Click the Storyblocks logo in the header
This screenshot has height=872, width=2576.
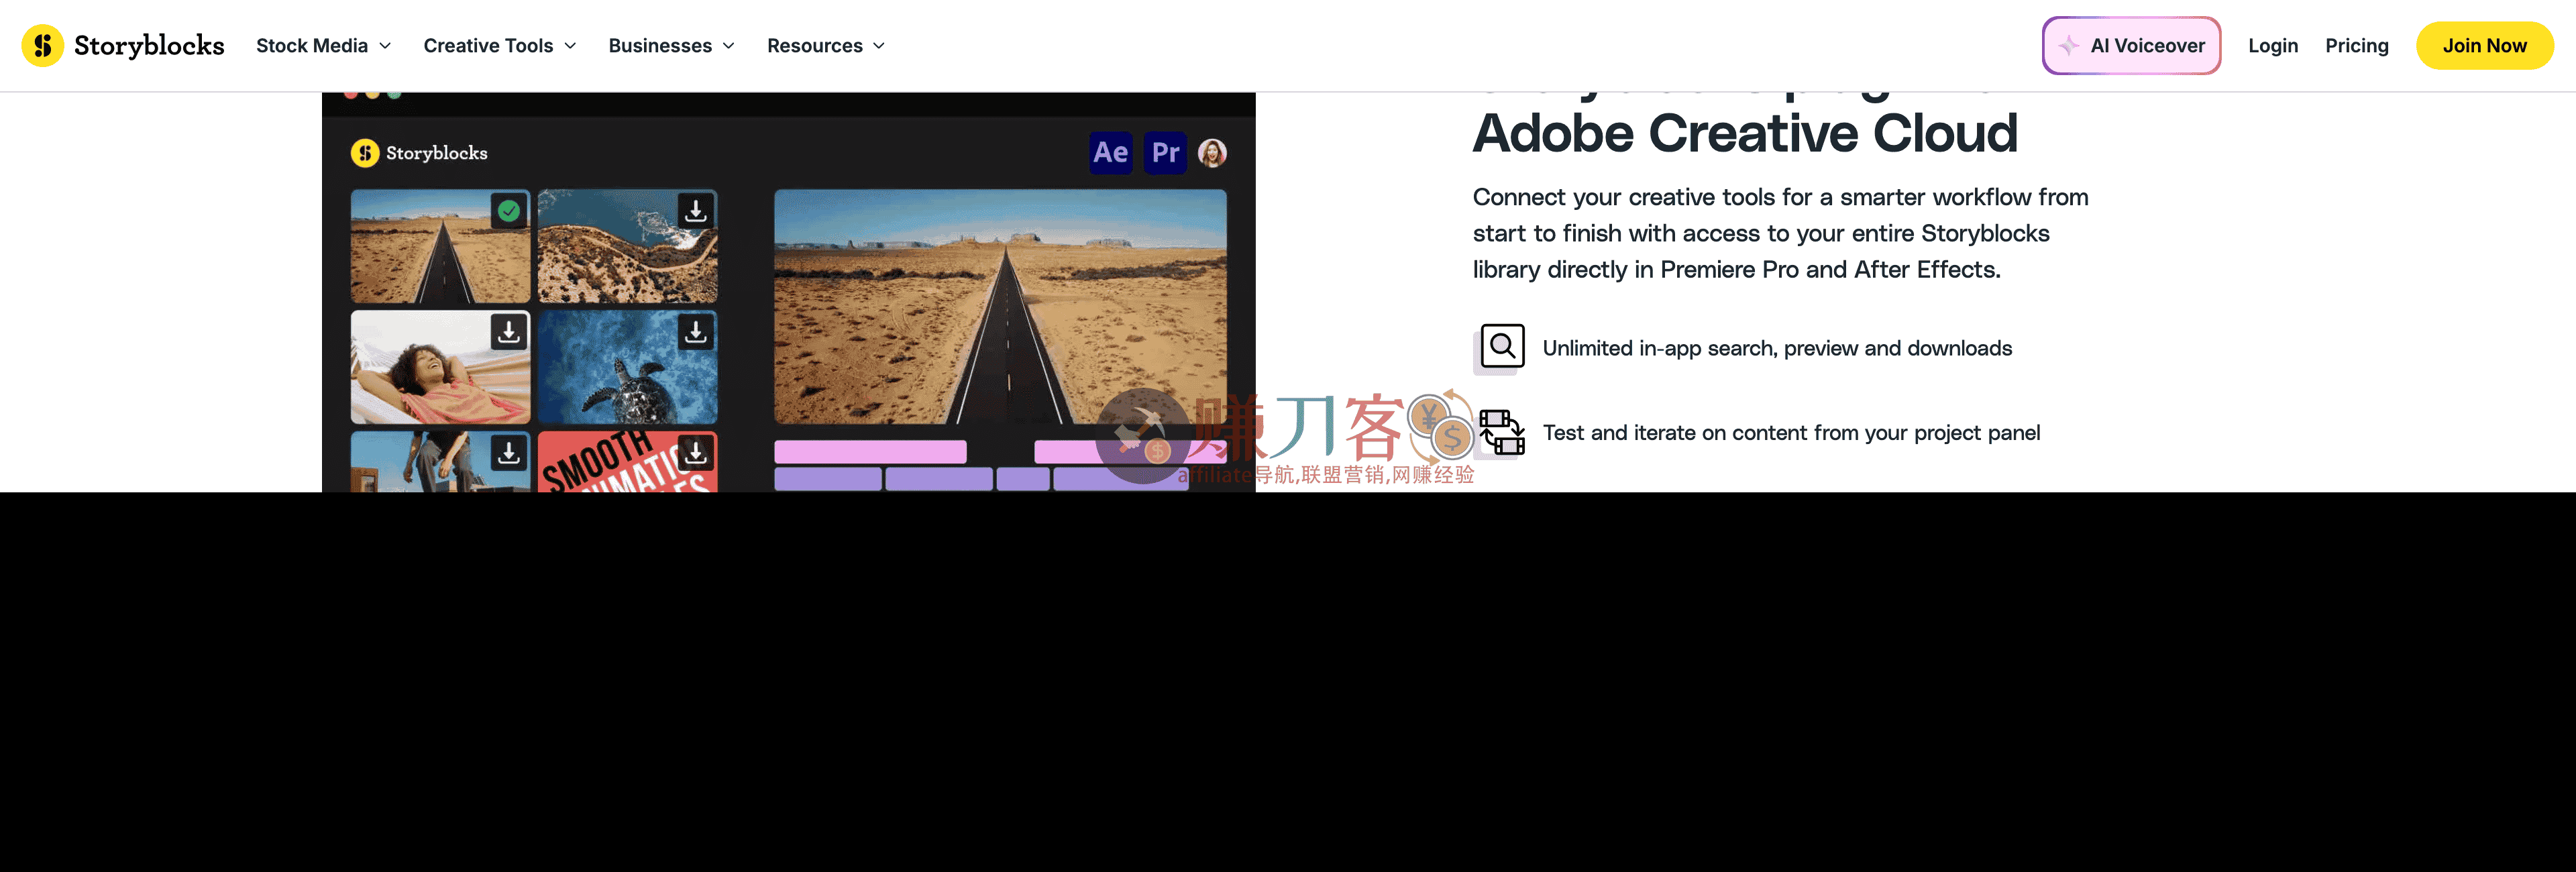coord(123,45)
